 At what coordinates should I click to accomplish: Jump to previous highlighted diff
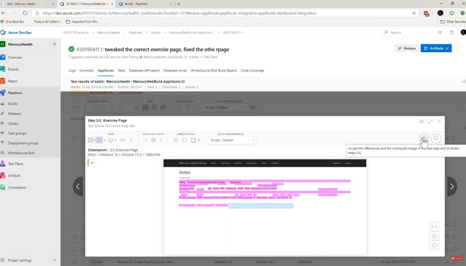[146, 140]
